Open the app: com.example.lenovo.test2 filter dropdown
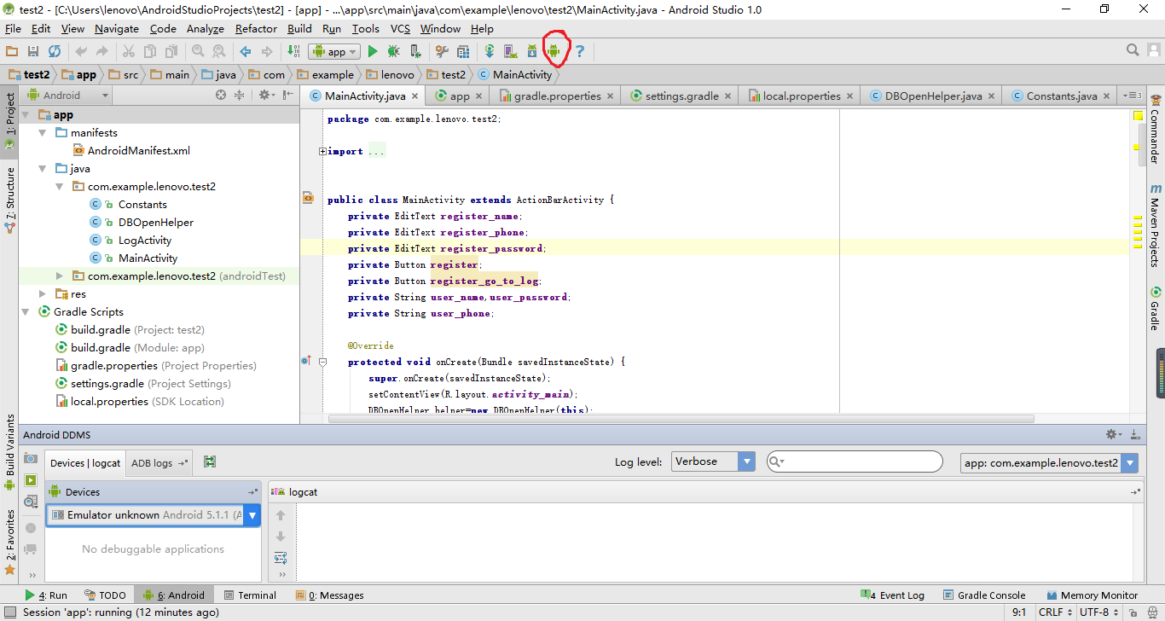The height and width of the screenshot is (621, 1165). (1049, 463)
